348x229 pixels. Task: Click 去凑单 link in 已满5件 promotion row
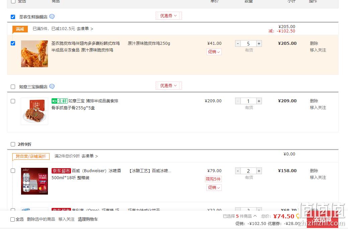[x=85, y=29]
